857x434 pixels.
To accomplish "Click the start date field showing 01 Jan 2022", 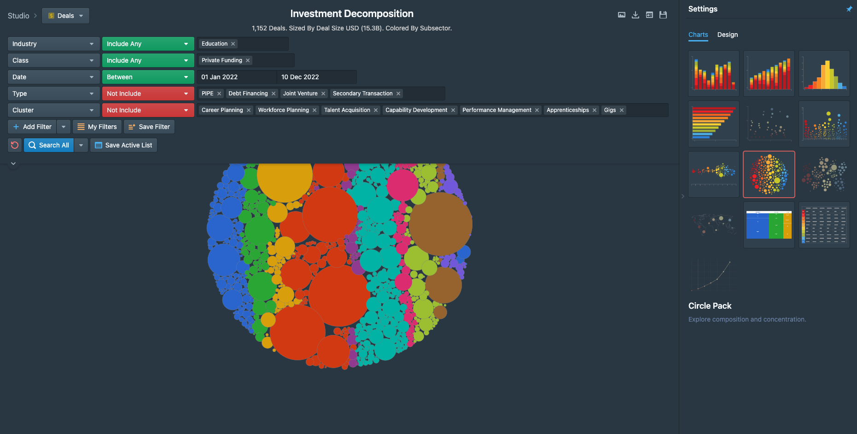I will click(x=237, y=76).
